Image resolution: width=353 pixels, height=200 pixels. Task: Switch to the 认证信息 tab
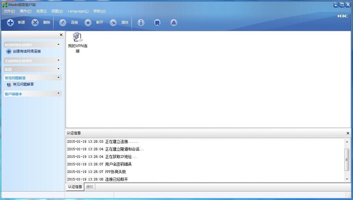click(x=75, y=187)
